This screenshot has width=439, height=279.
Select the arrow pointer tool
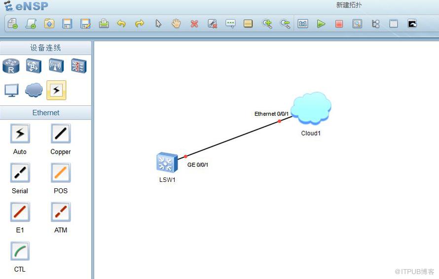(x=158, y=24)
